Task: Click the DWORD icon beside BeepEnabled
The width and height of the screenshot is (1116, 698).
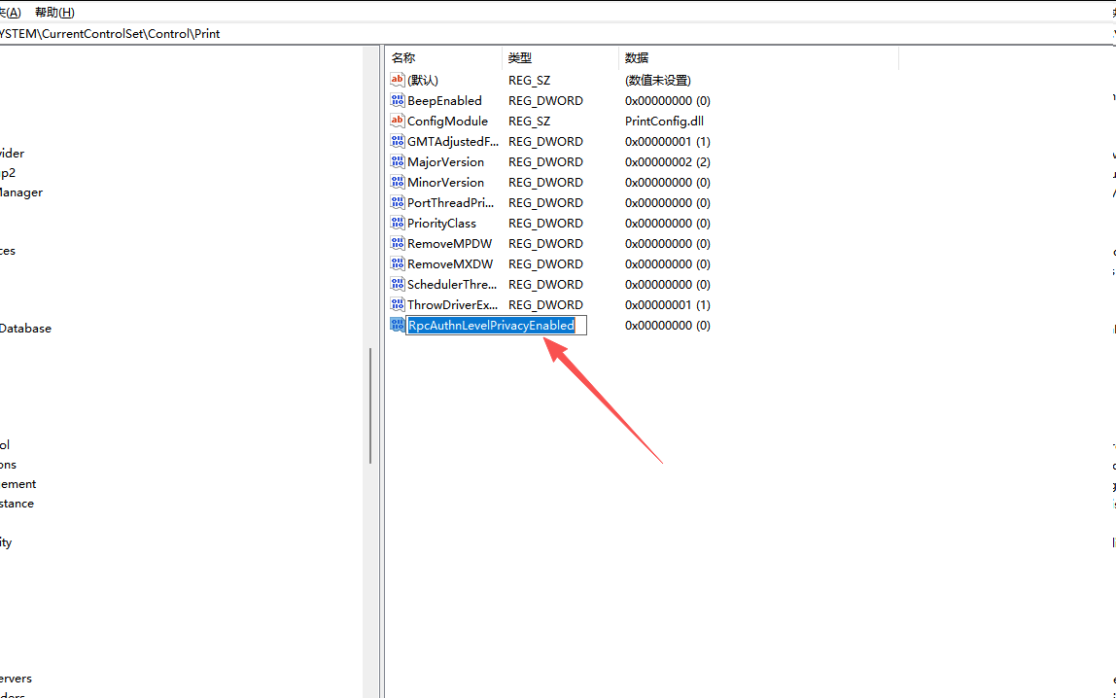Action: coord(397,100)
